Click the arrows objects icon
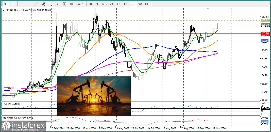Viewport: 271px width, 132px height. pos(79,4)
